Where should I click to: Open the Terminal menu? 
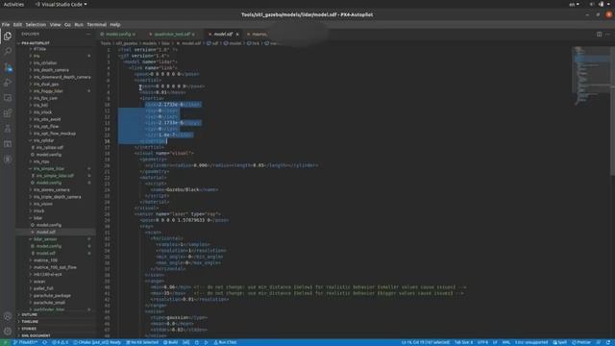pos(96,24)
